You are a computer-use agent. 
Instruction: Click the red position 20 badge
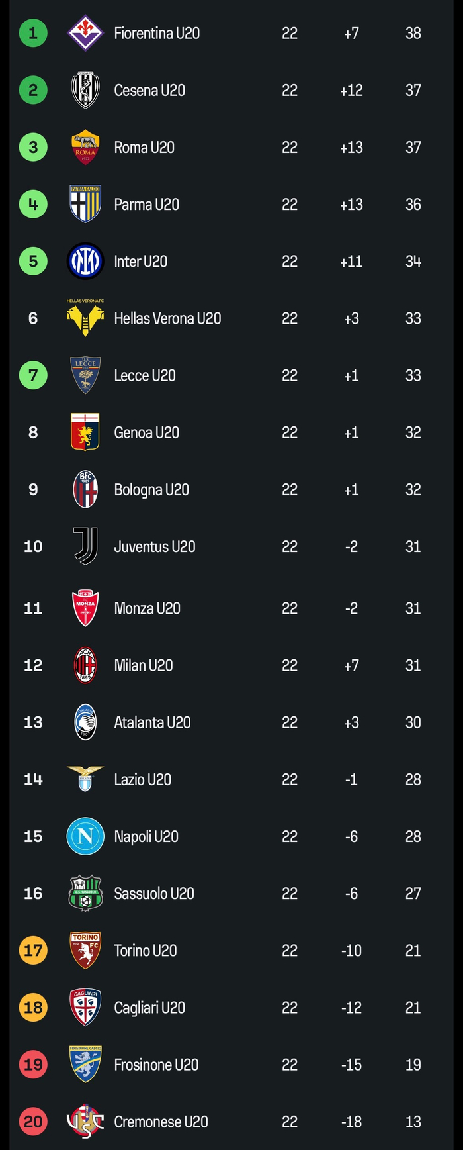click(33, 1122)
